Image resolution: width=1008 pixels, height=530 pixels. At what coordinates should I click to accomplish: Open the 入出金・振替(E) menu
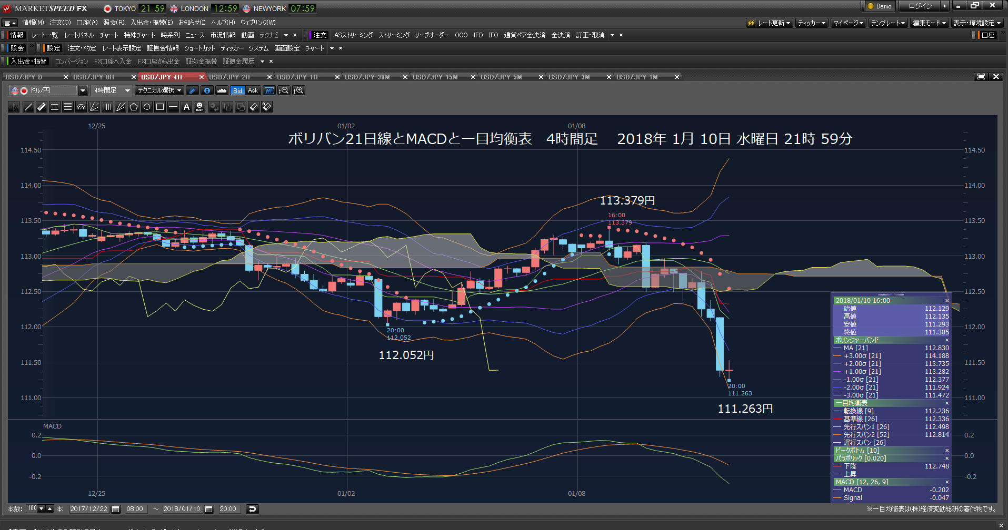click(152, 23)
